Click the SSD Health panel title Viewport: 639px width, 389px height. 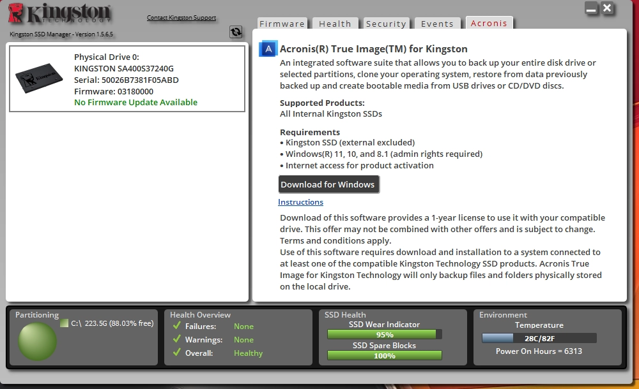pos(345,315)
